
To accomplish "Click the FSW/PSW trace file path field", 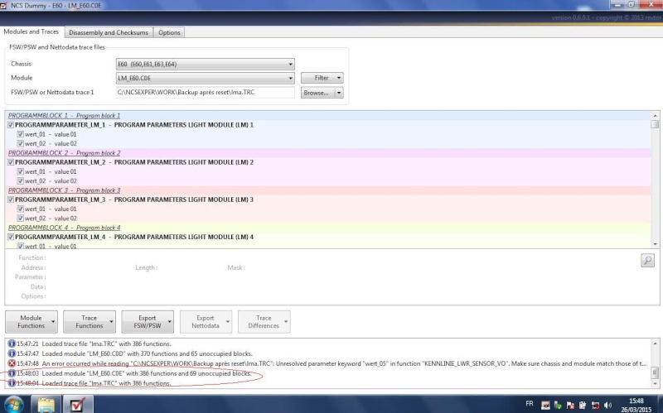I will 205,92.
